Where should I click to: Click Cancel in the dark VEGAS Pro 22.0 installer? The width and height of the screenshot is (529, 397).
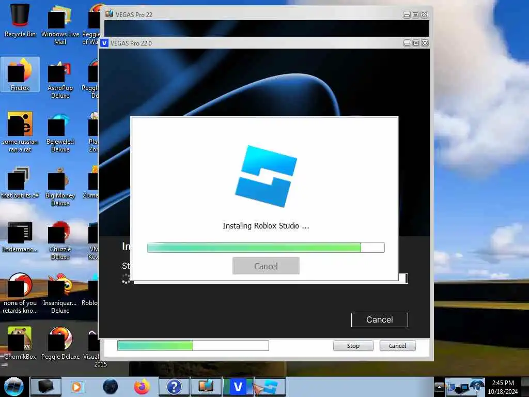point(380,319)
